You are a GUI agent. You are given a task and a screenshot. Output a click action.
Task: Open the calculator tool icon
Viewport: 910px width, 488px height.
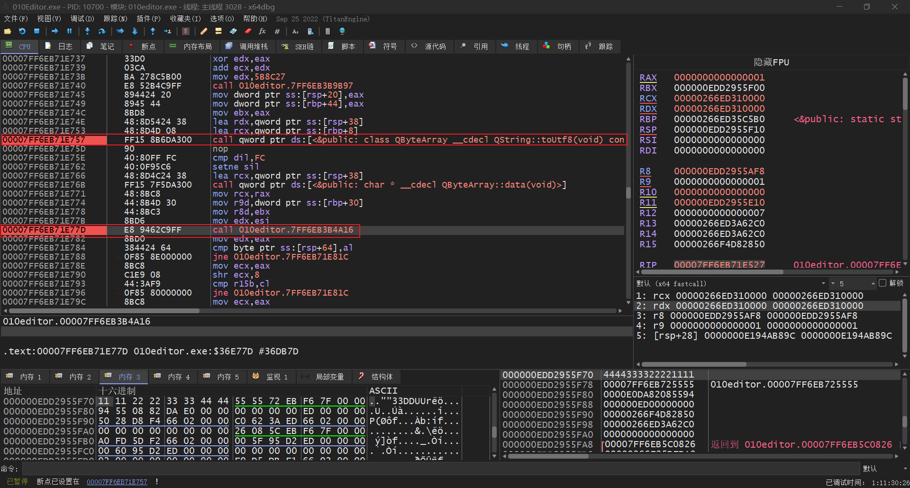click(327, 31)
